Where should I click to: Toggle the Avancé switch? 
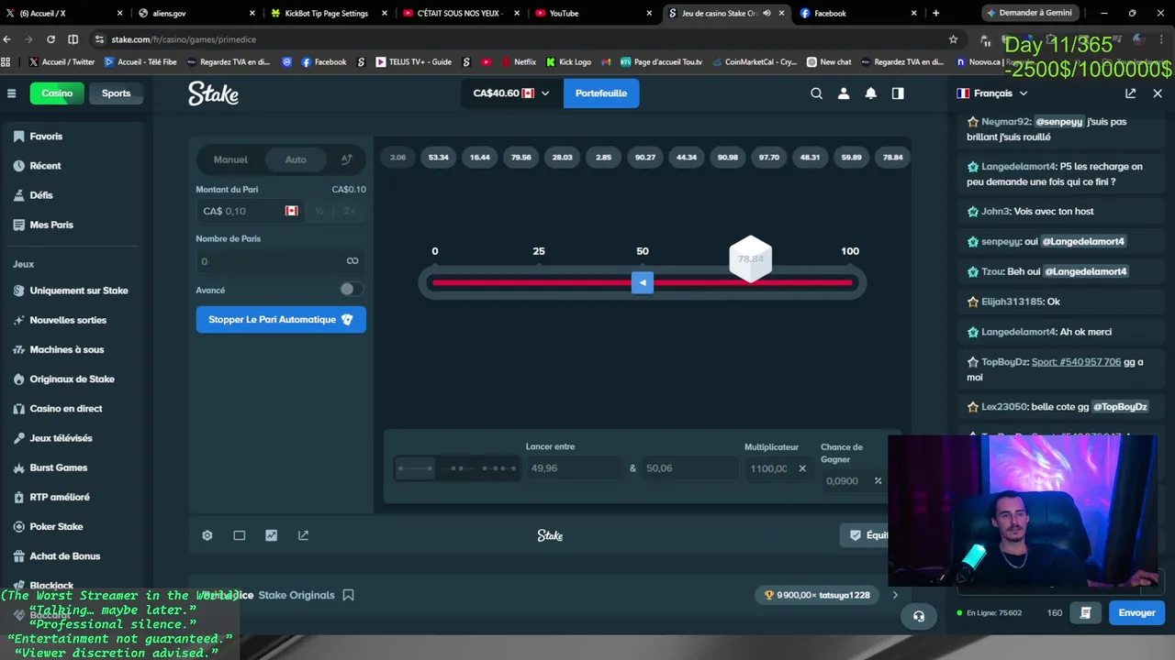click(351, 290)
